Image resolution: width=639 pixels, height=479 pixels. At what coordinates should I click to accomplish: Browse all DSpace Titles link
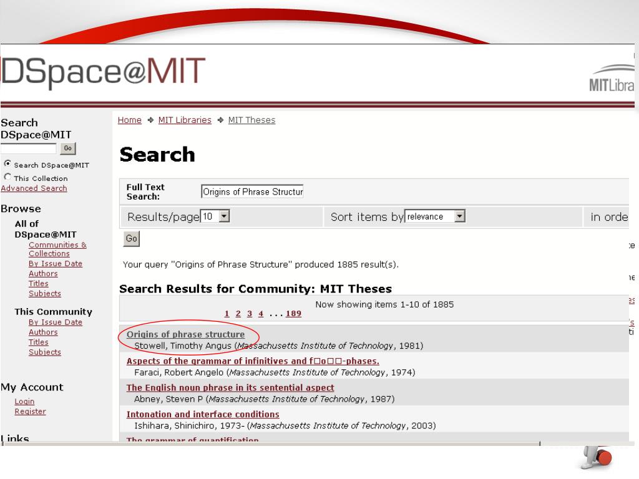click(x=38, y=284)
